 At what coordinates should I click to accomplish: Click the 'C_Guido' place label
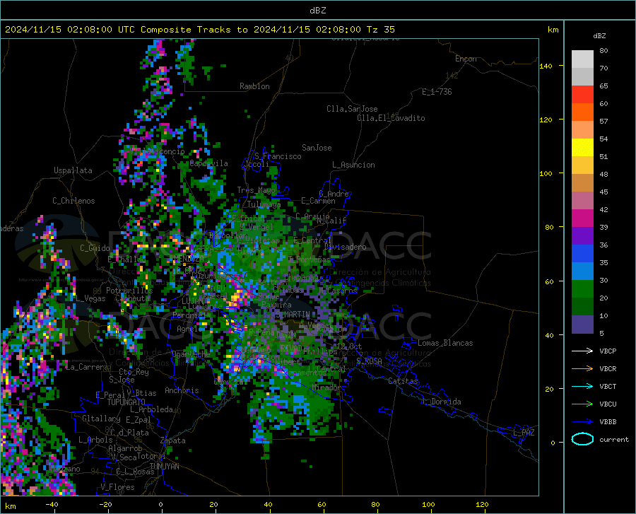pos(95,248)
